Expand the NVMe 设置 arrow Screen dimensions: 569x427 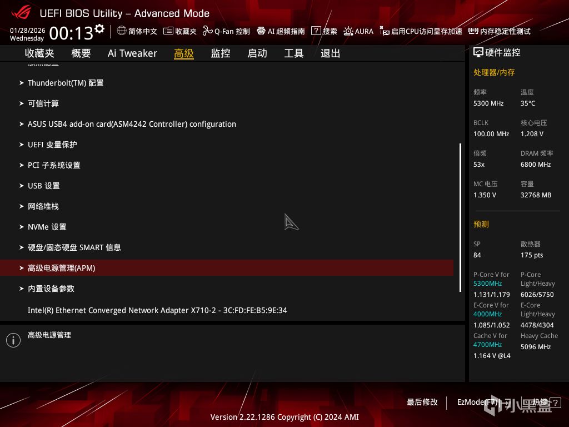pyautogui.click(x=22, y=227)
